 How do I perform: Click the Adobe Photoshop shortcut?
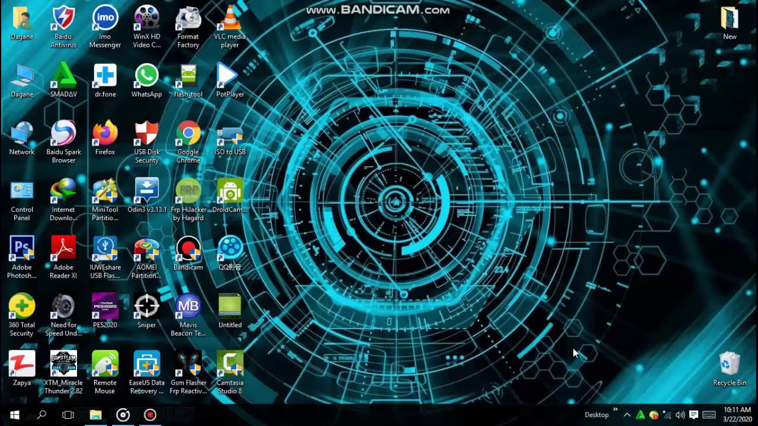pos(22,257)
